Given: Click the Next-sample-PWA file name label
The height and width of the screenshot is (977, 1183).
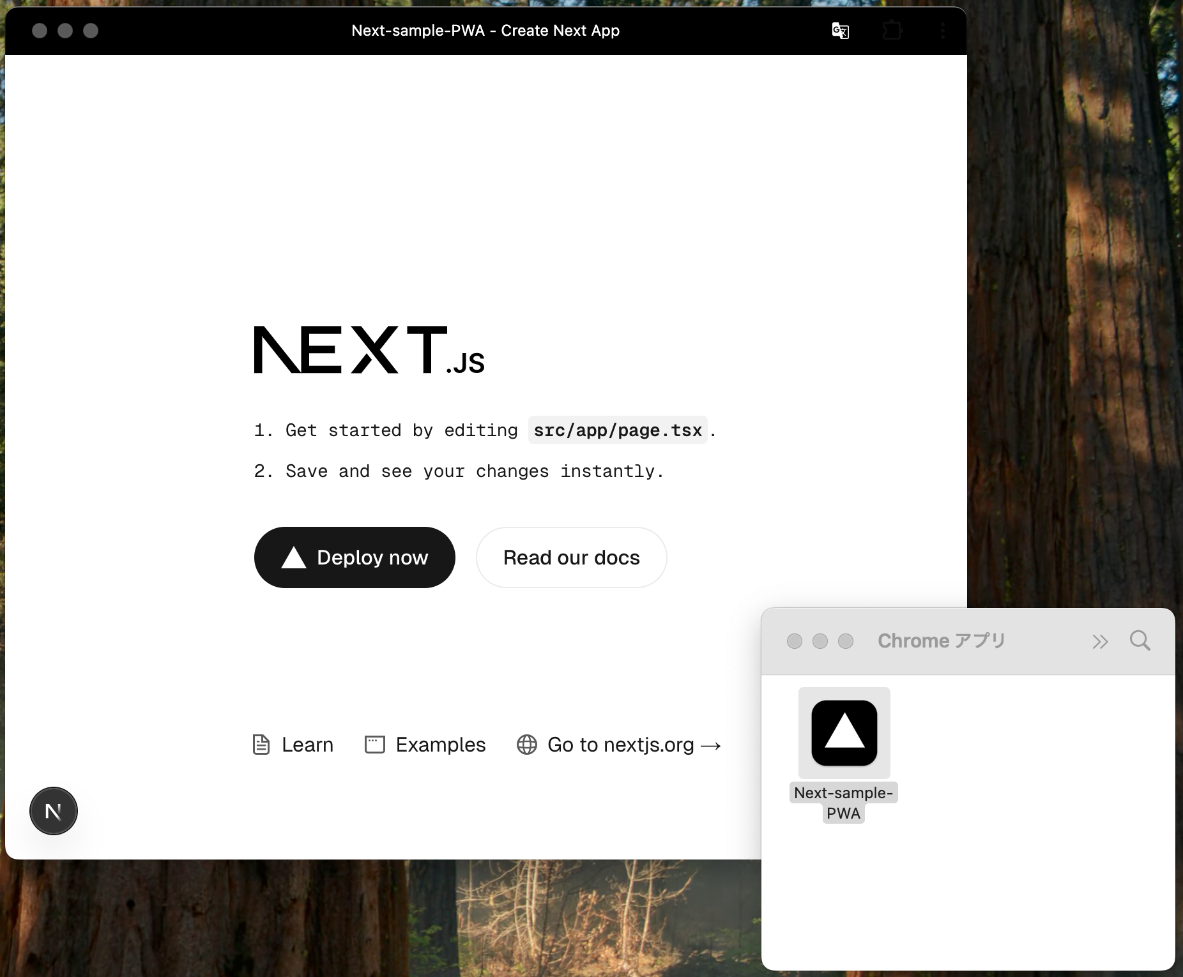Looking at the screenshot, I should click(844, 803).
